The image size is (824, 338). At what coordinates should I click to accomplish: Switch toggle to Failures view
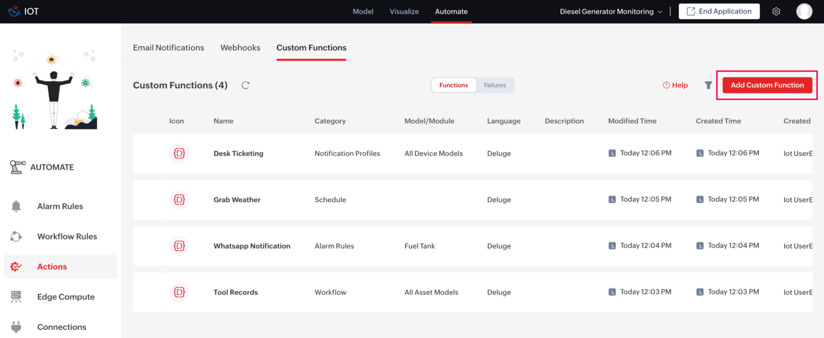click(495, 85)
